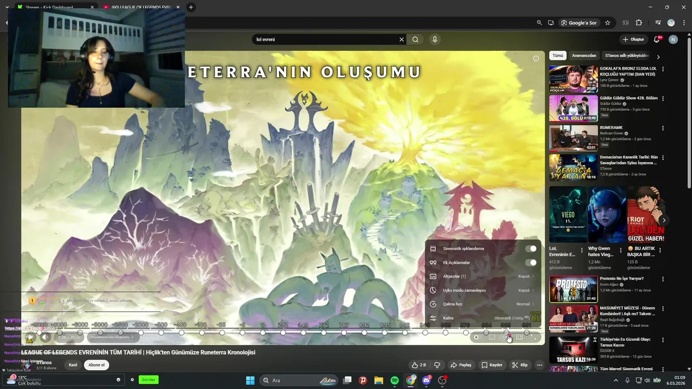Viewport: 692px width, 389px height.
Task: Toggle the Ek Açıklamalar switch
Action: coord(531,263)
